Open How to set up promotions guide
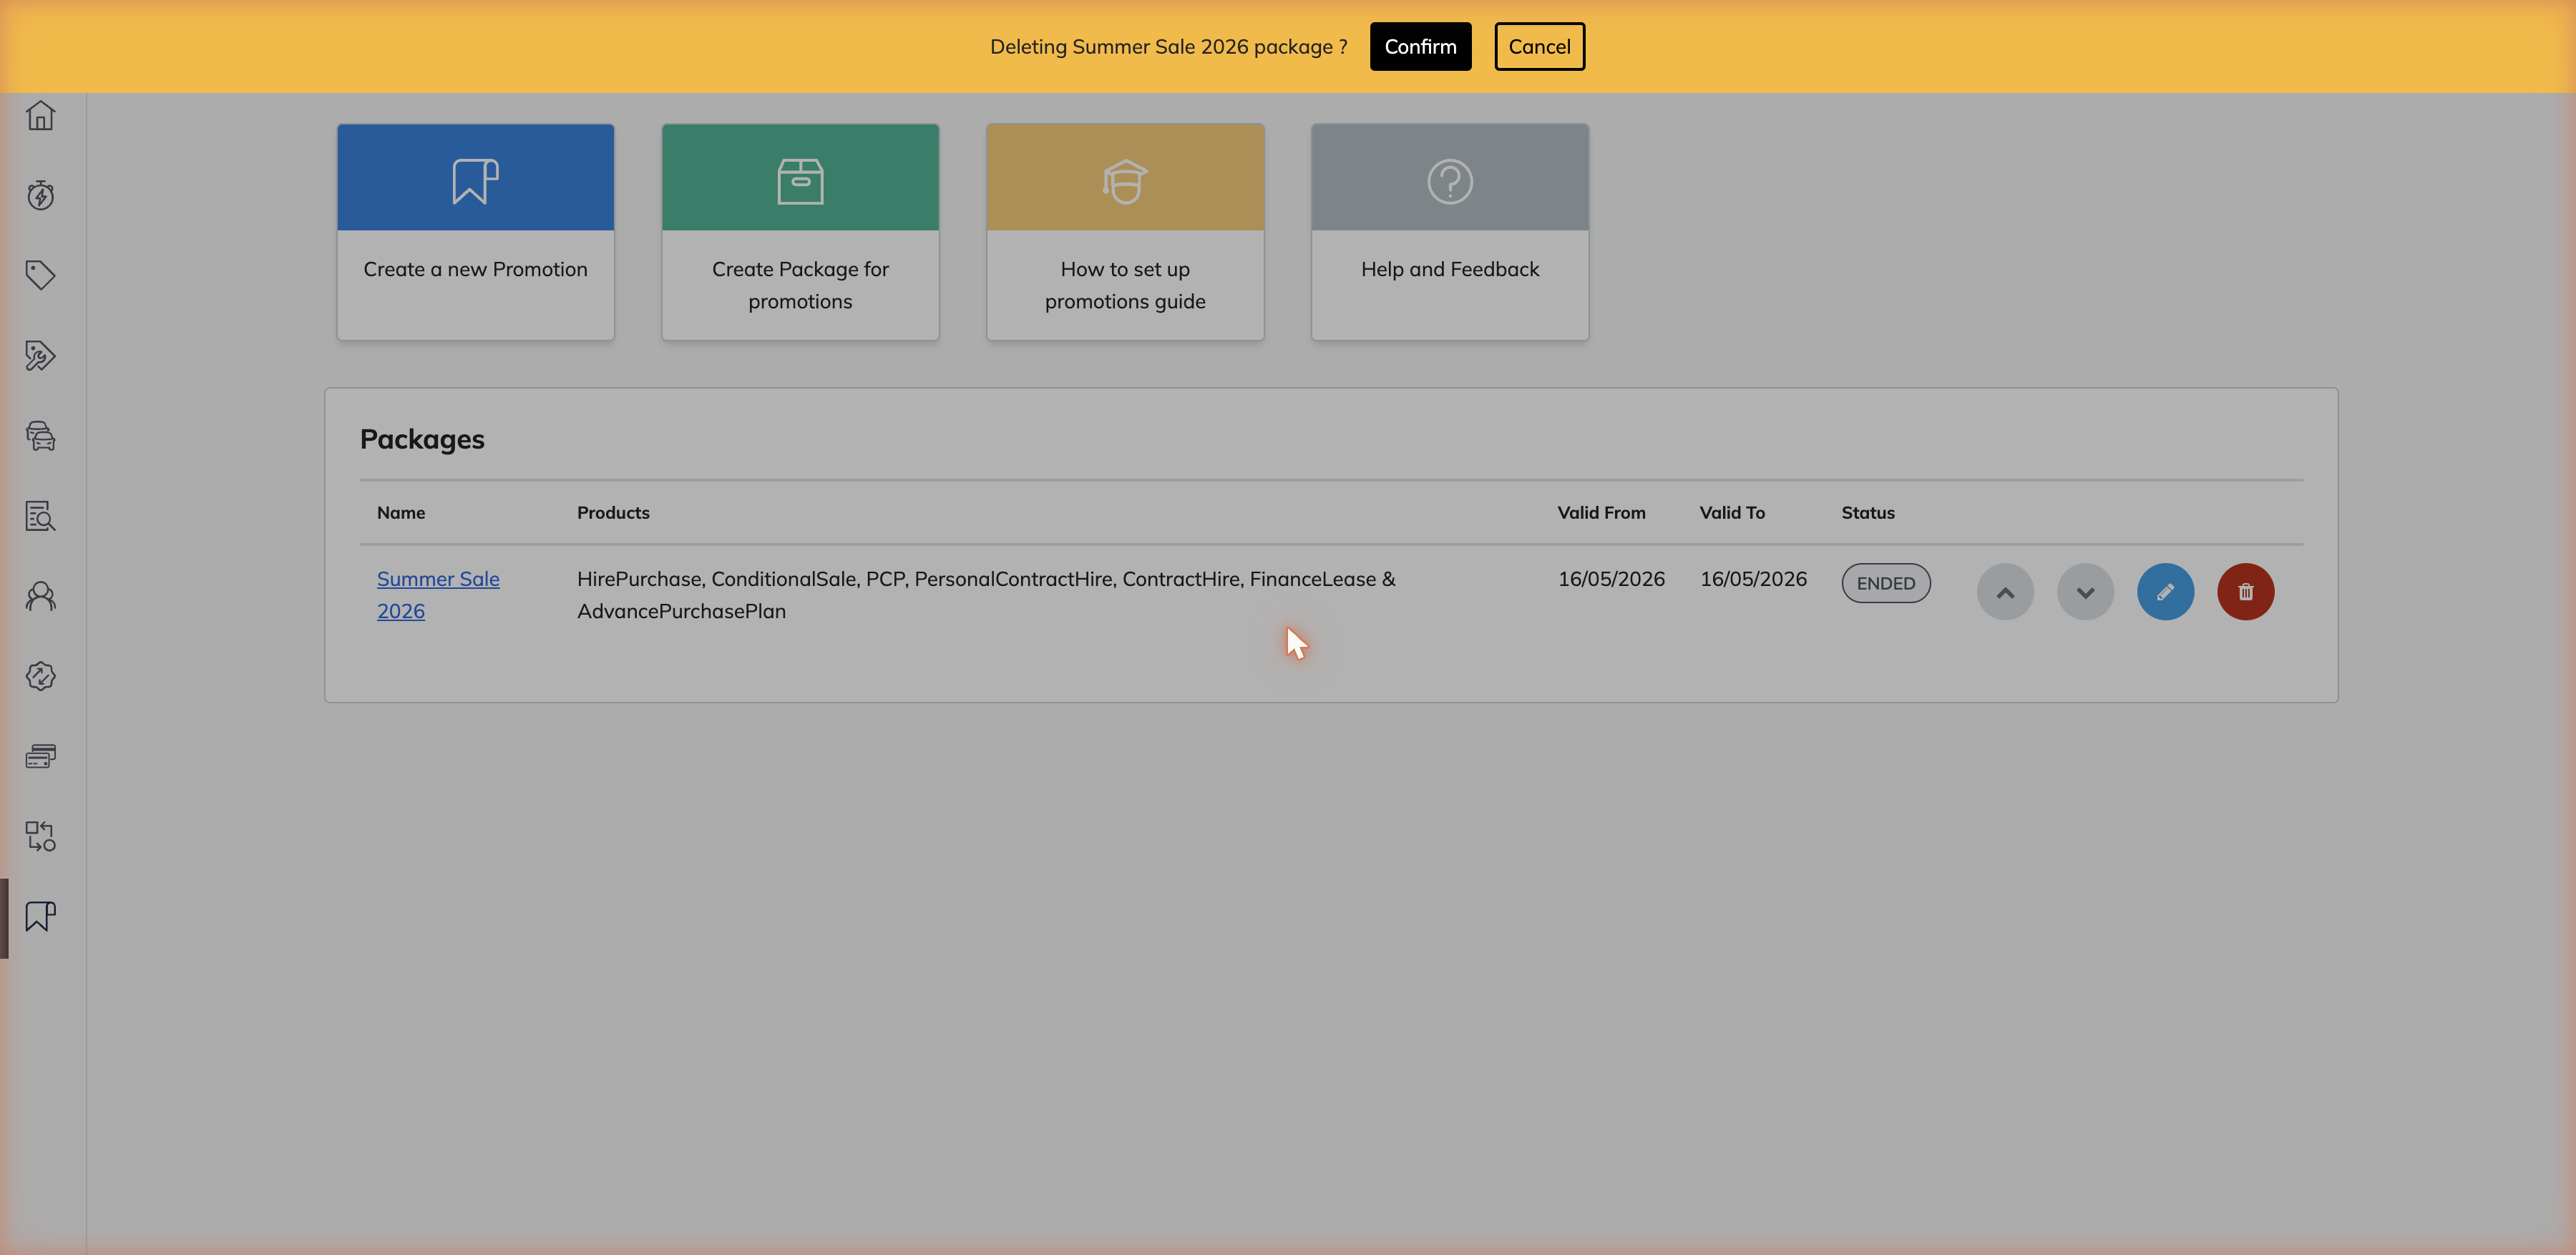The height and width of the screenshot is (1255, 2576). tap(1125, 232)
